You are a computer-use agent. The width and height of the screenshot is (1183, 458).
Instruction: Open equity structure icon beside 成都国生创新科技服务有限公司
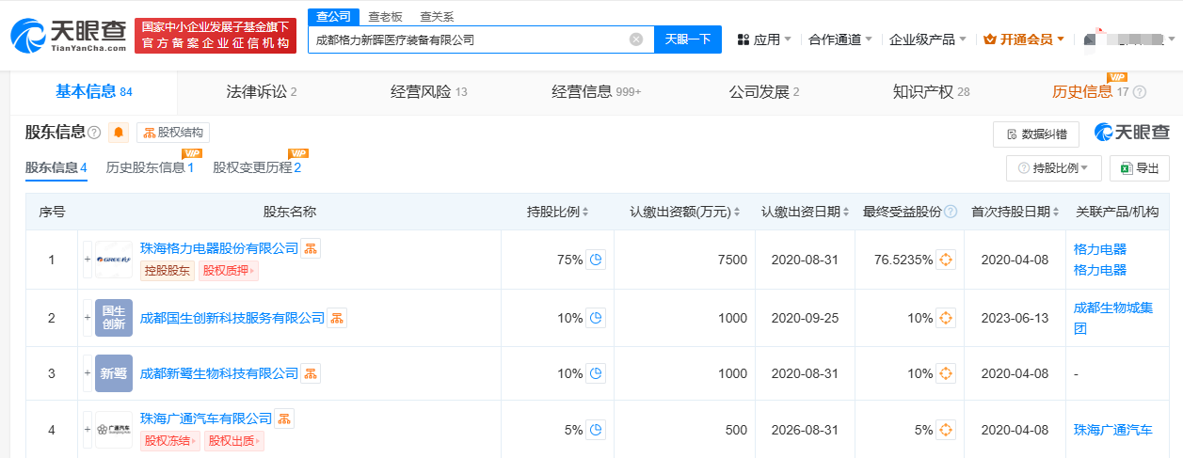(x=337, y=318)
